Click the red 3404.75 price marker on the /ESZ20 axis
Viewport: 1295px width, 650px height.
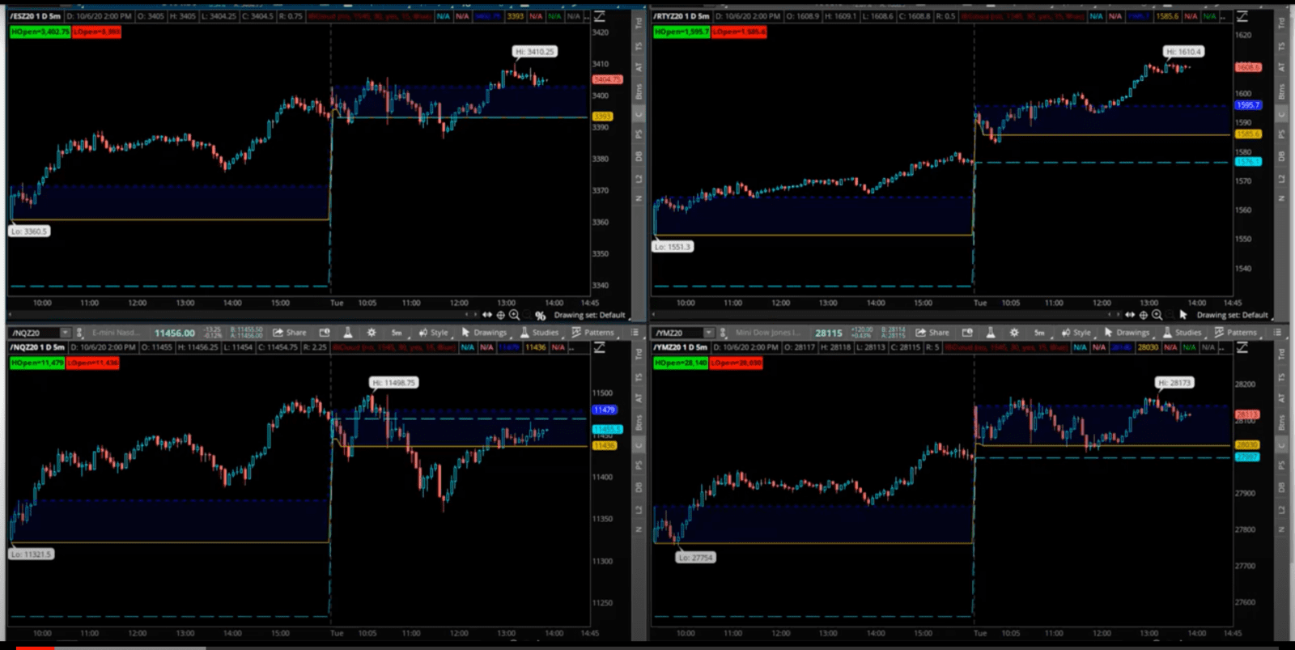click(607, 79)
